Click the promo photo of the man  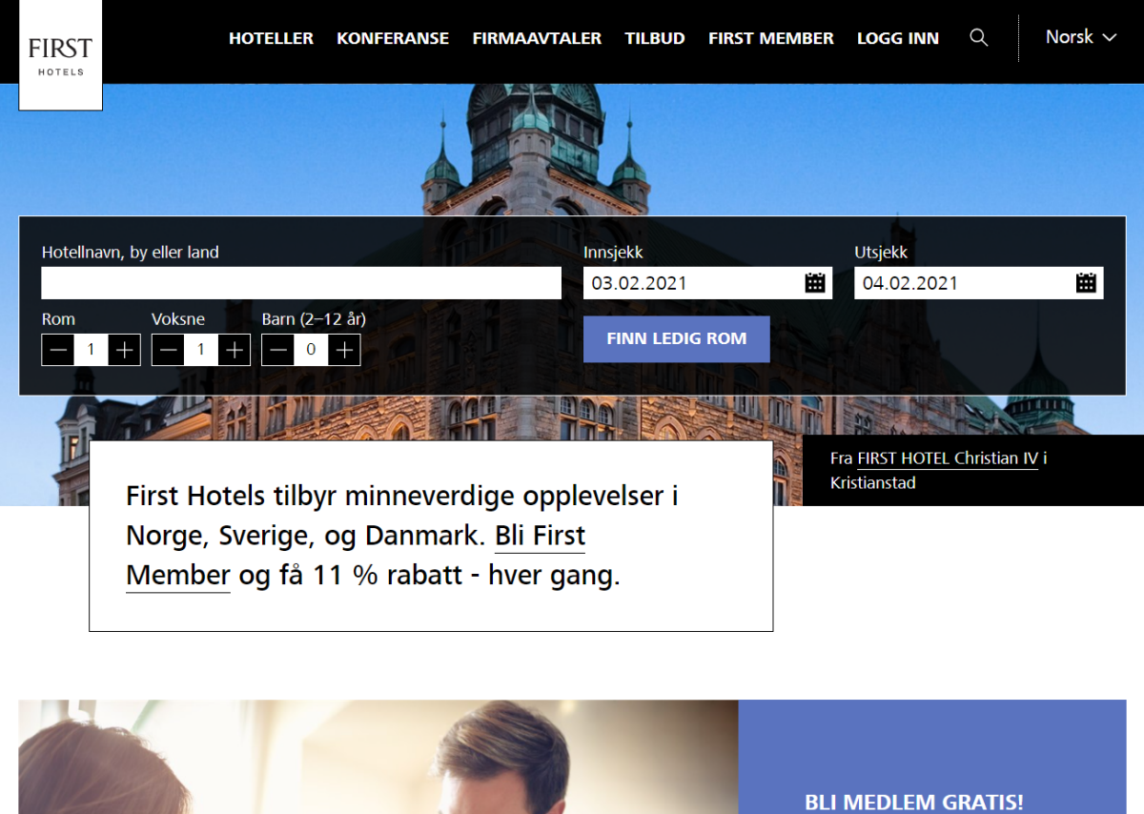(378, 757)
